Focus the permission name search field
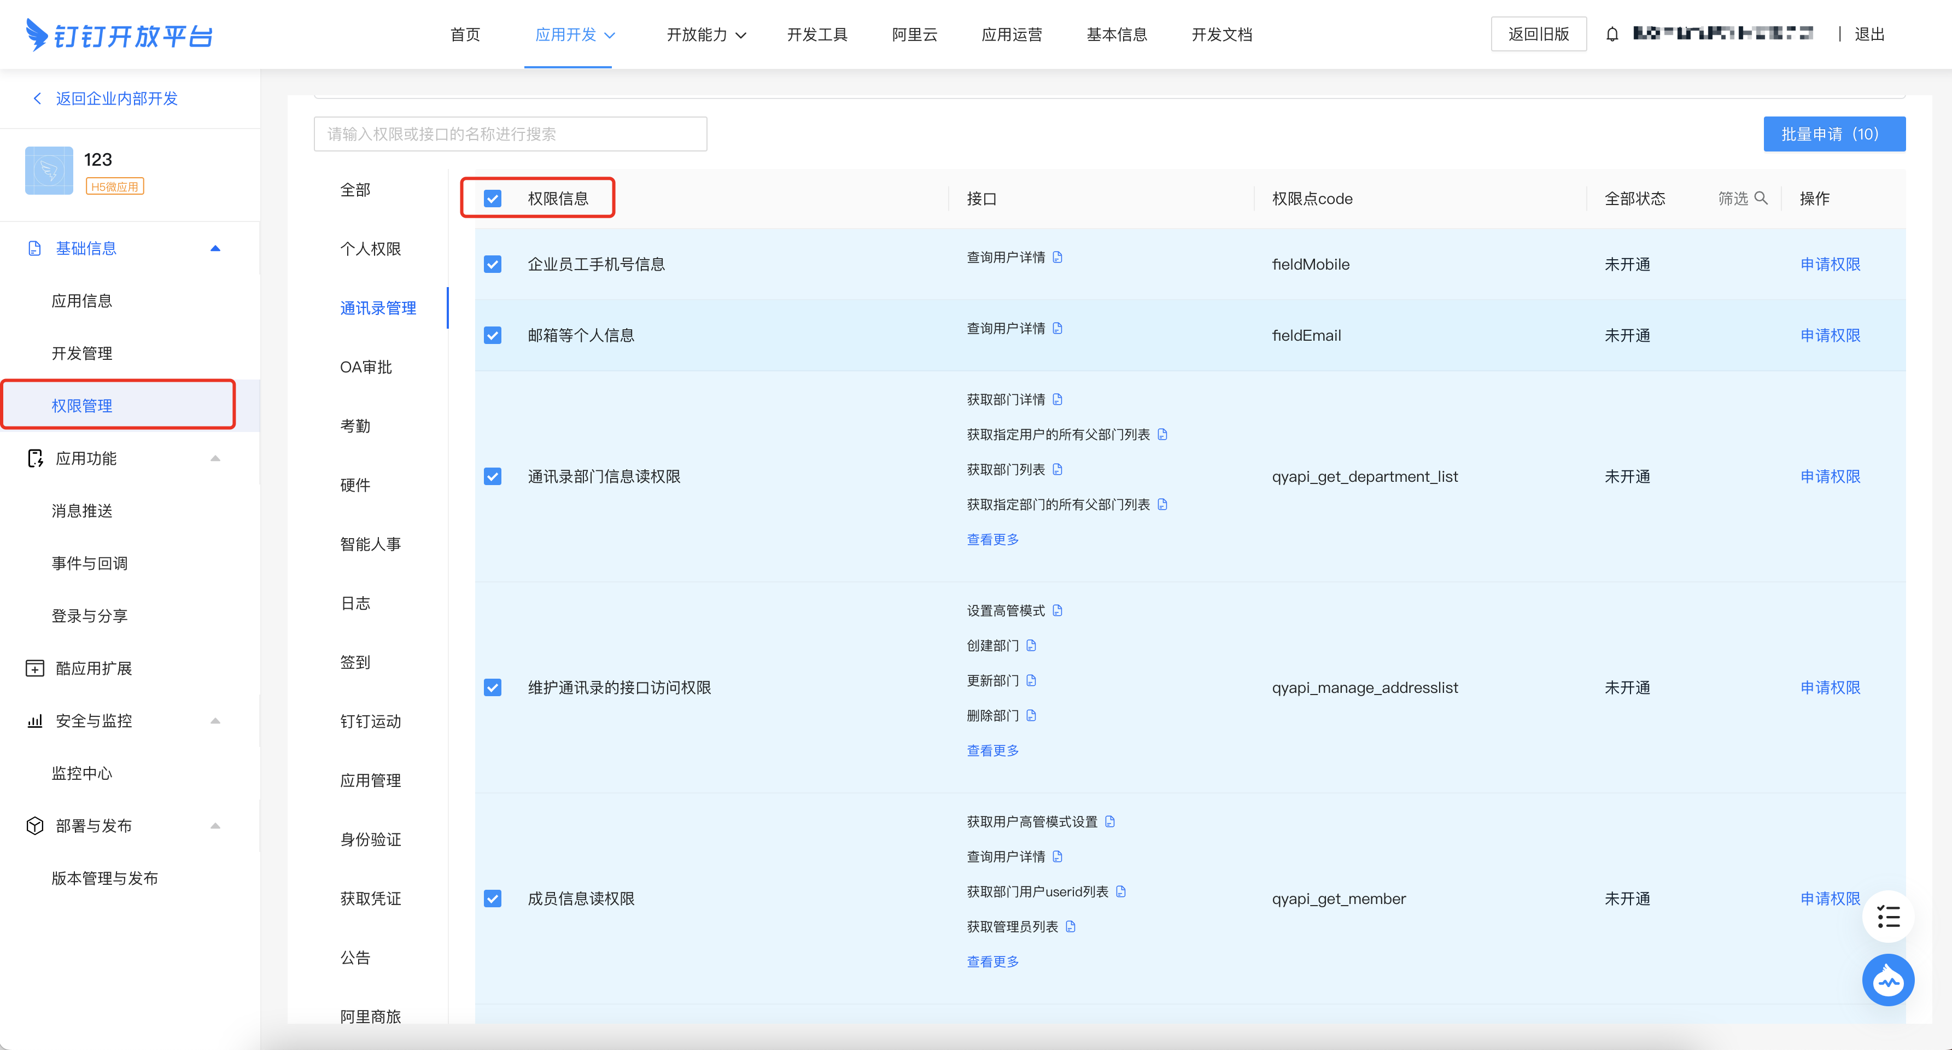This screenshot has height=1050, width=1952. click(x=511, y=134)
